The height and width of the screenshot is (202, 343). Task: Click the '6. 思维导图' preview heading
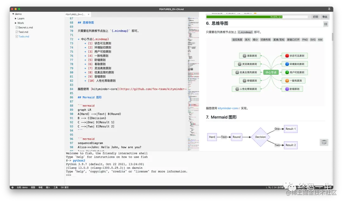[x=217, y=23]
